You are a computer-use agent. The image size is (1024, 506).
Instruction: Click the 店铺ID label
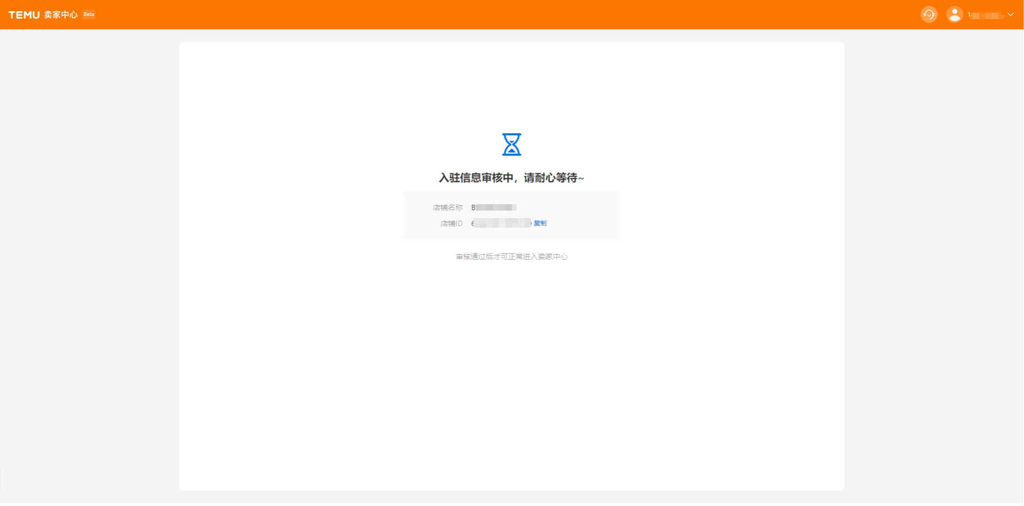[451, 223]
